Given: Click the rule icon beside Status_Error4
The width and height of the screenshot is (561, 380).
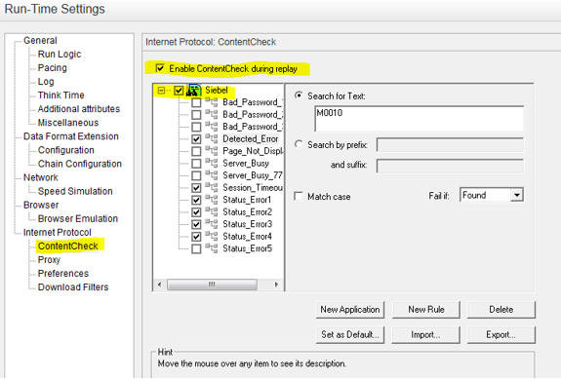Looking at the screenshot, I should [x=212, y=236].
